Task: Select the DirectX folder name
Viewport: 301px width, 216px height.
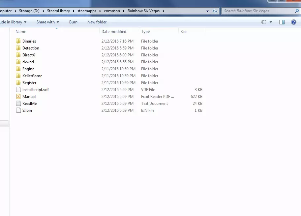Action: 29,55
